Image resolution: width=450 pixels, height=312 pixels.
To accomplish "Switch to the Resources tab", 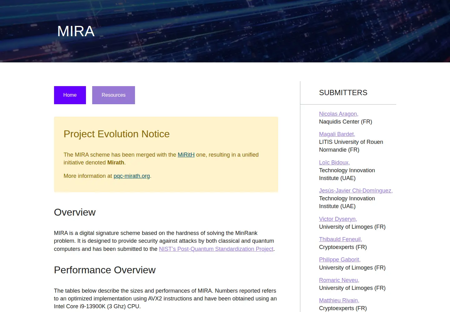I will 113,95.
